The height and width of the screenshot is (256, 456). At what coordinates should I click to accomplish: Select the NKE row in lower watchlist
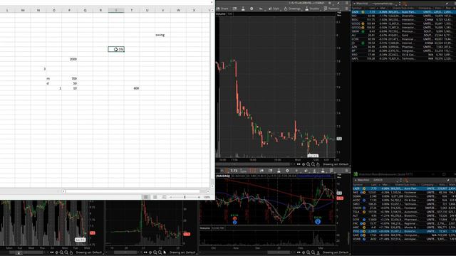click(404, 193)
